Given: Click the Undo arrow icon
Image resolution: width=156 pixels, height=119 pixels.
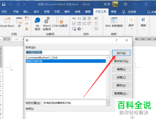Looking at the screenshot, I should [x=10, y=4].
